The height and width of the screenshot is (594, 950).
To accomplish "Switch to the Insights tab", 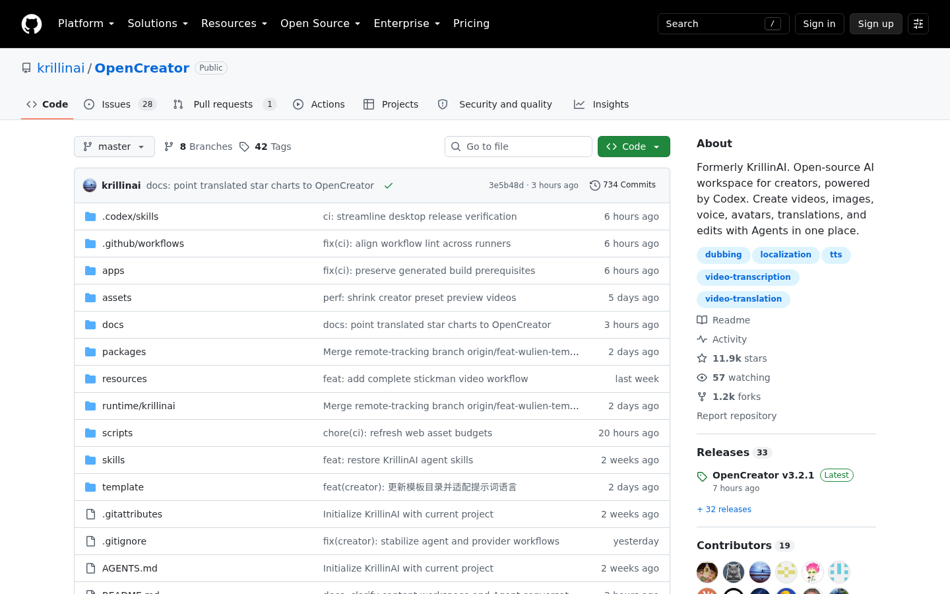I will [602, 104].
